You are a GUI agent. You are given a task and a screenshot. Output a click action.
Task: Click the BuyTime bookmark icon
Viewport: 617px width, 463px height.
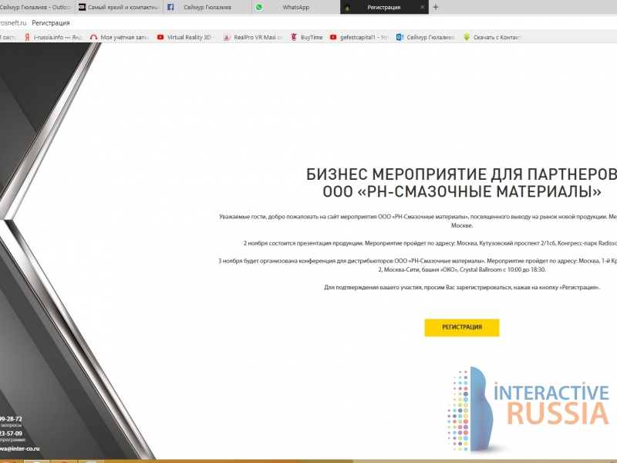pos(294,37)
